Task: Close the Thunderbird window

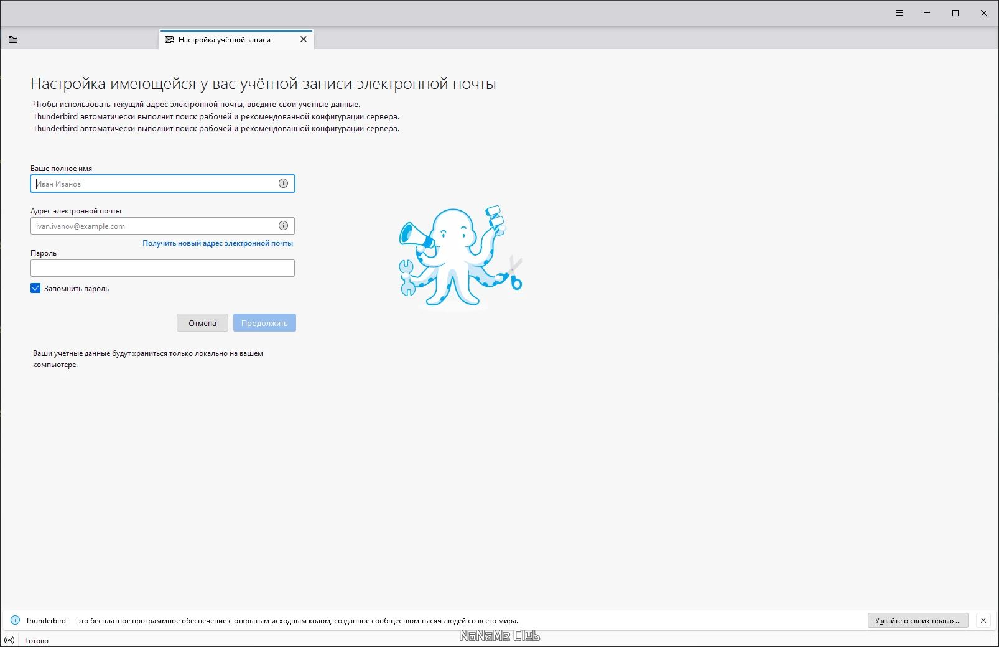Action: click(x=984, y=13)
